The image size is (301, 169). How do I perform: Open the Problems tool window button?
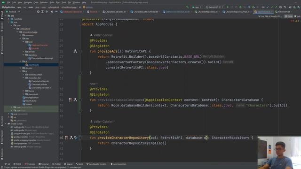click(30, 164)
